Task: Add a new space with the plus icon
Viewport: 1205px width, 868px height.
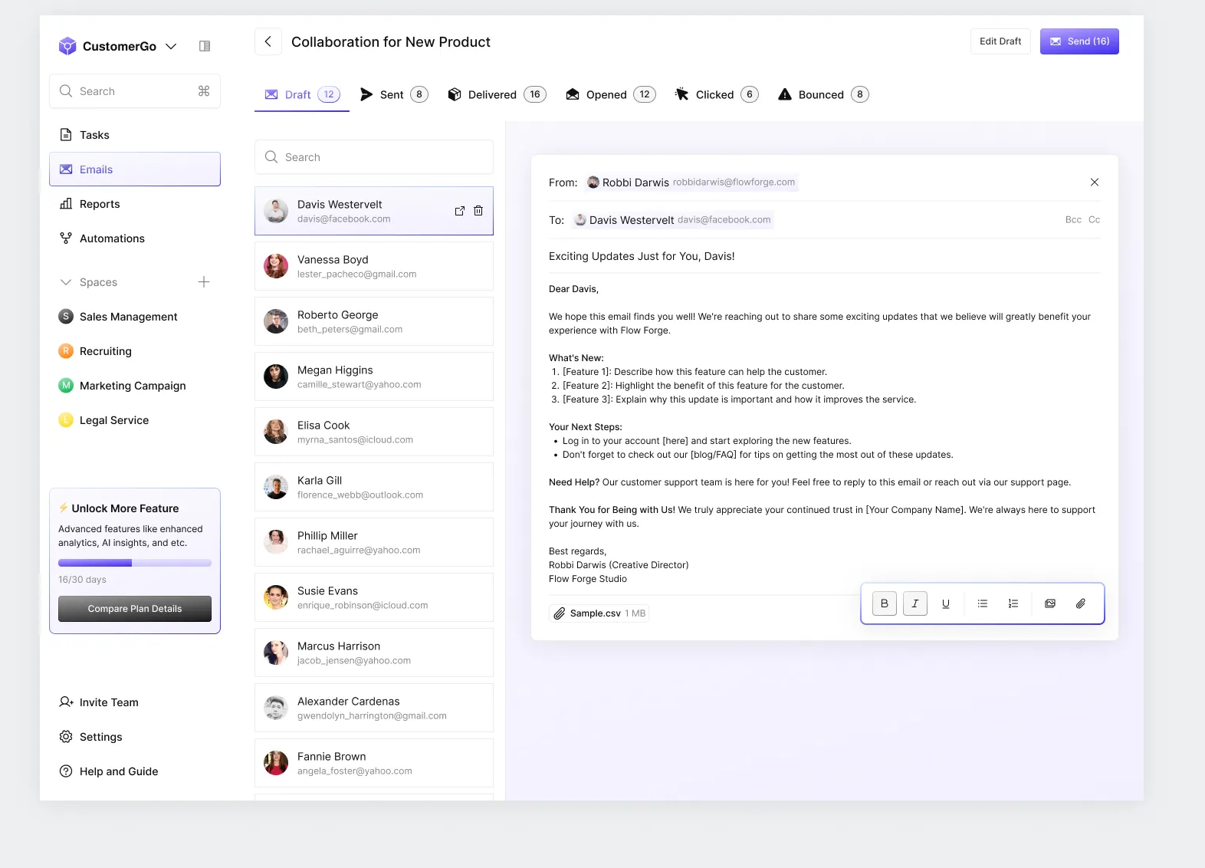Action: 204,282
